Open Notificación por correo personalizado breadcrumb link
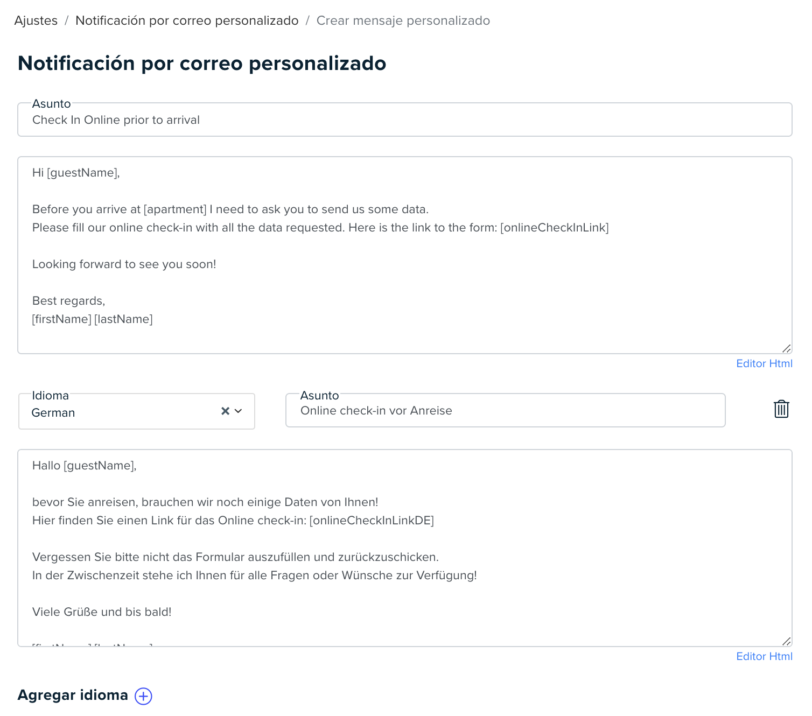The image size is (812, 716). pyautogui.click(x=187, y=20)
